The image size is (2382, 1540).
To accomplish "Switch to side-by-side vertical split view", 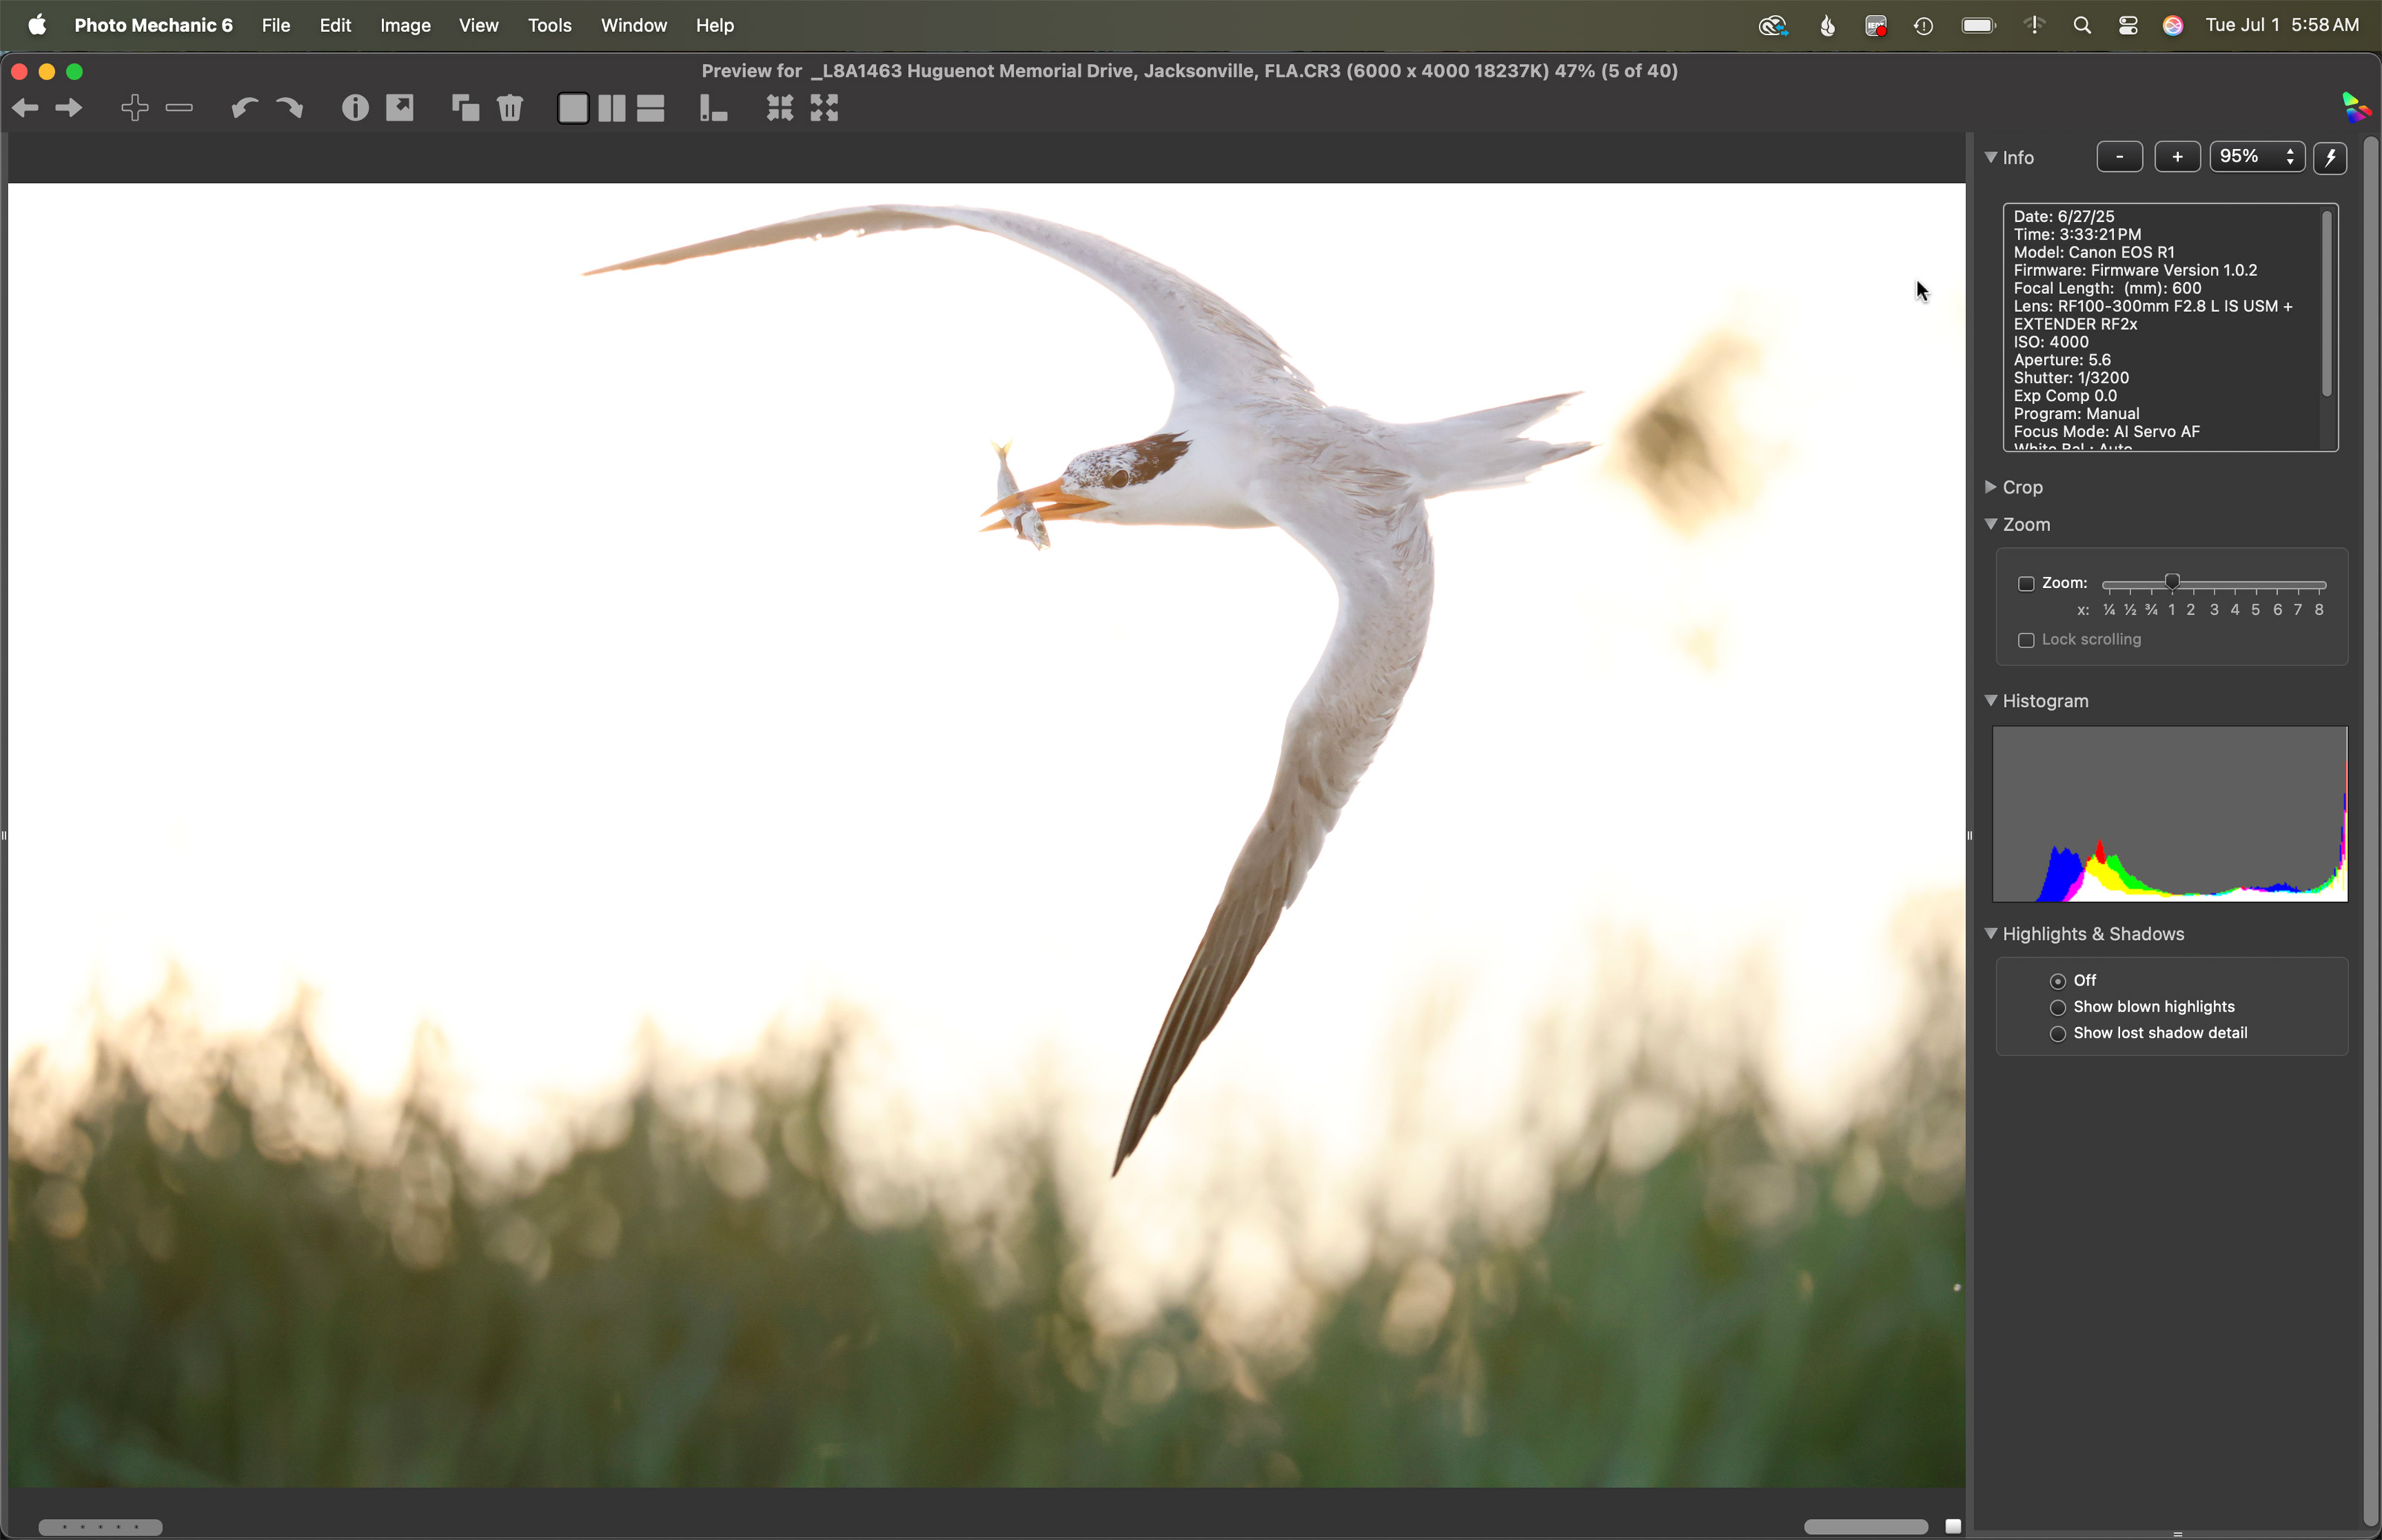I will 612,108.
